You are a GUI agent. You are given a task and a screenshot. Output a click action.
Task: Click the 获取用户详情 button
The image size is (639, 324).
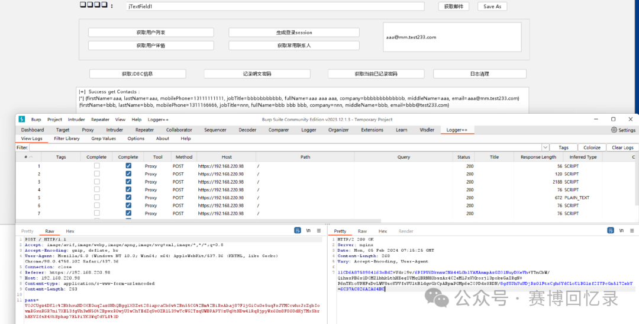coord(151,45)
